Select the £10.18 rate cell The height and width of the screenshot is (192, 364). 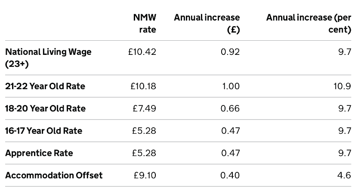143,86
